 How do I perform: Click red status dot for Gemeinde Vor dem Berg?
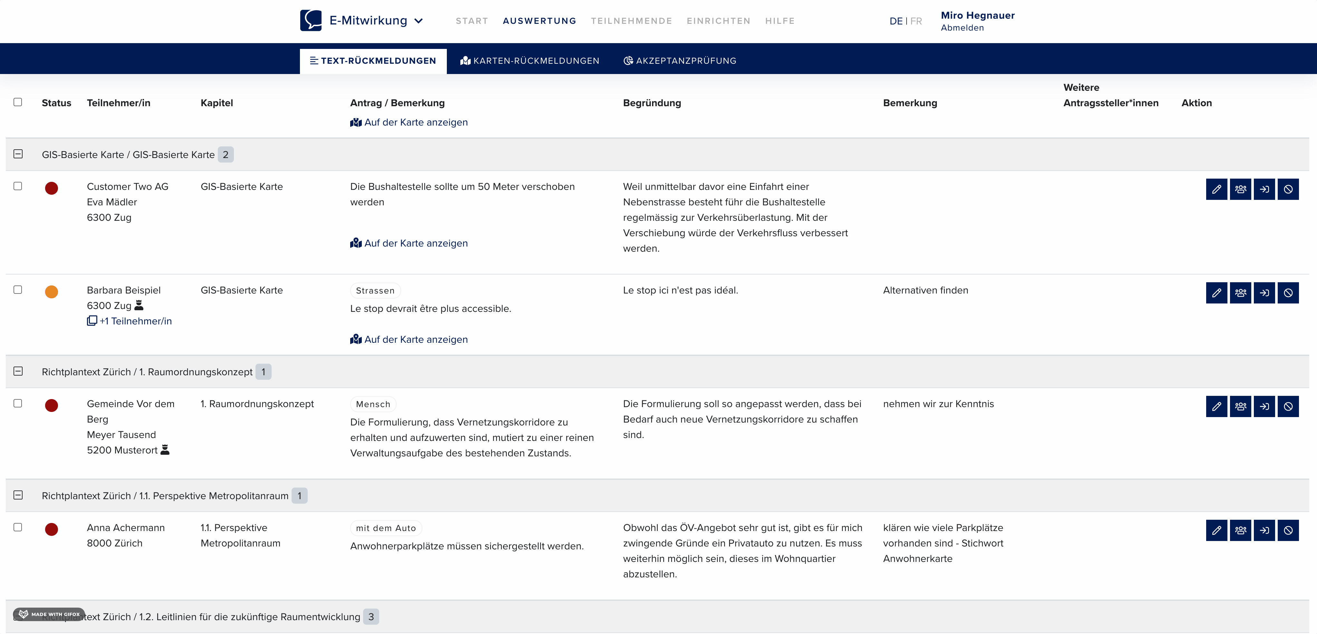[52, 405]
